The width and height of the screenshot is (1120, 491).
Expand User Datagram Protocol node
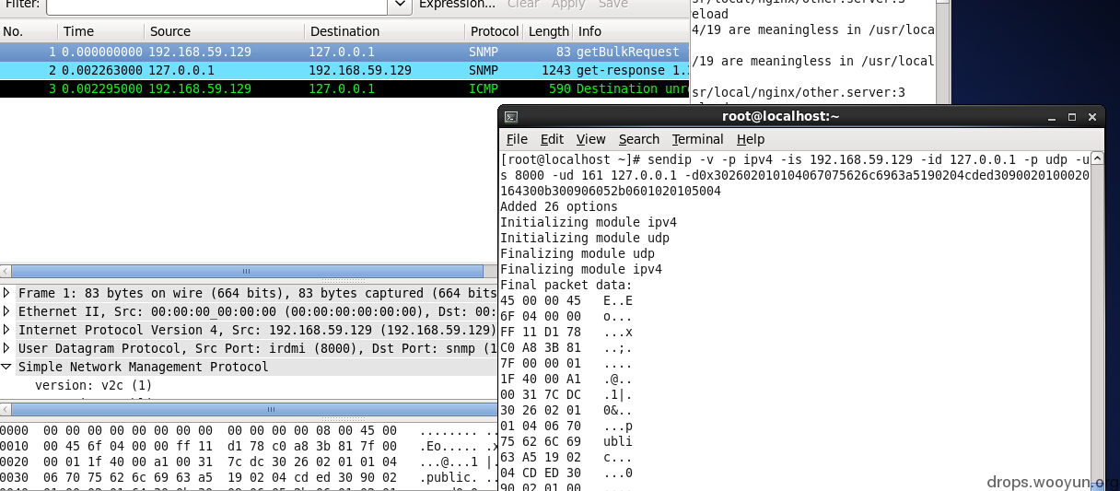tap(8, 348)
